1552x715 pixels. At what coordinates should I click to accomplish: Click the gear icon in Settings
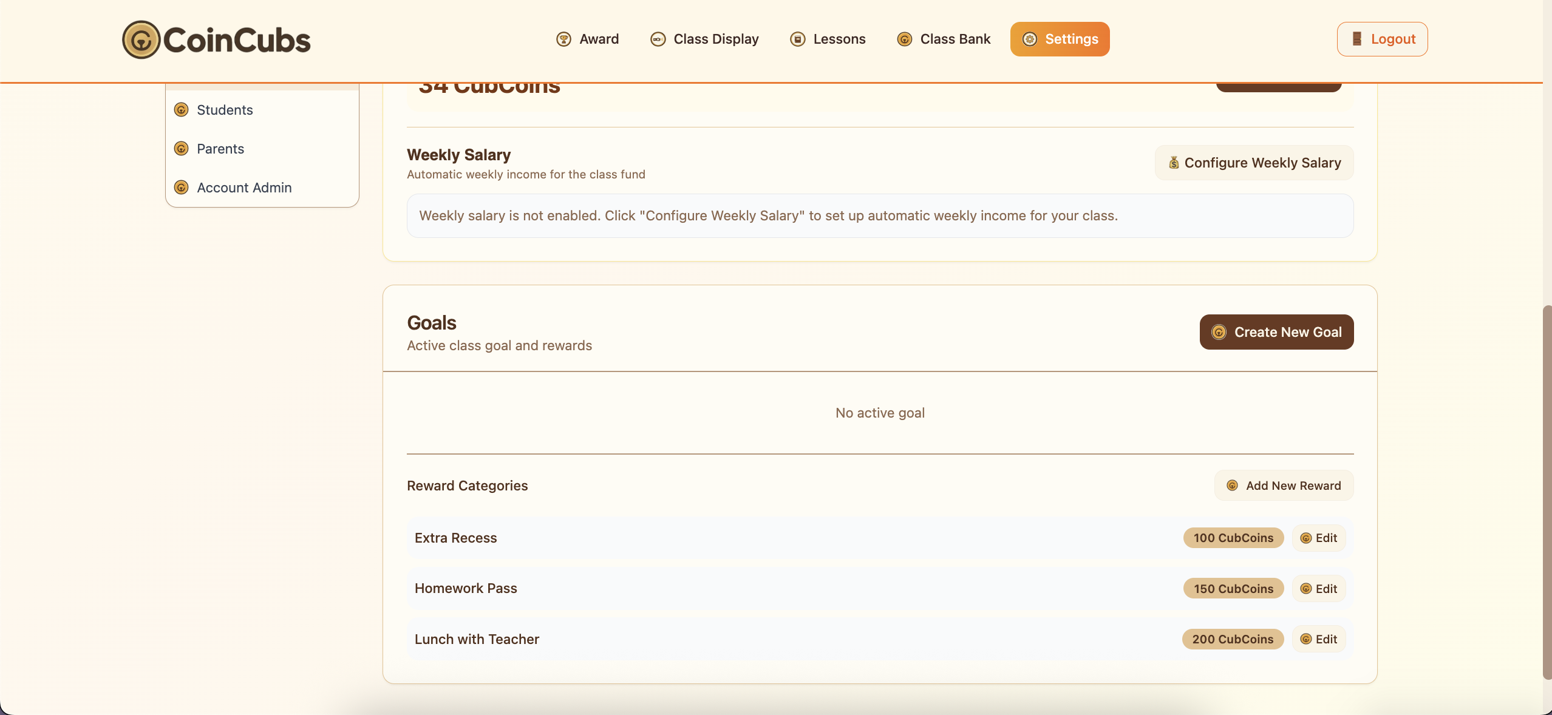(x=1030, y=39)
